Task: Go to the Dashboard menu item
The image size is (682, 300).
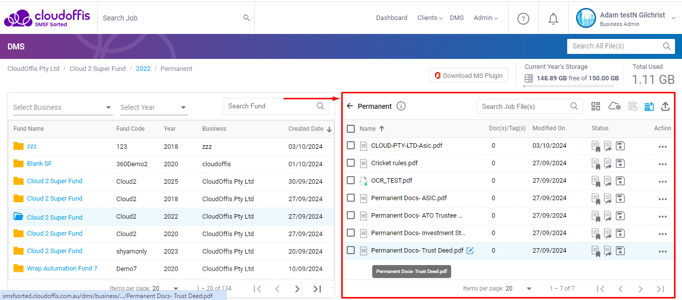Action: tap(391, 18)
